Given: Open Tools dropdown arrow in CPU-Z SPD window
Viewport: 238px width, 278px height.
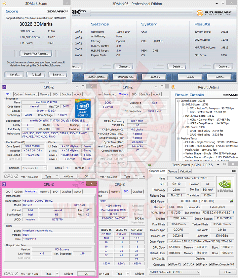Looking at the screenshot, I should point(128,274).
